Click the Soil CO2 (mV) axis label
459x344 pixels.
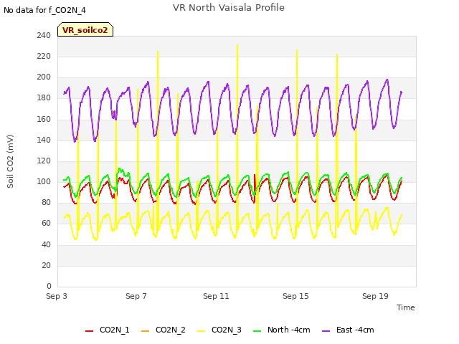pyautogui.click(x=10, y=161)
